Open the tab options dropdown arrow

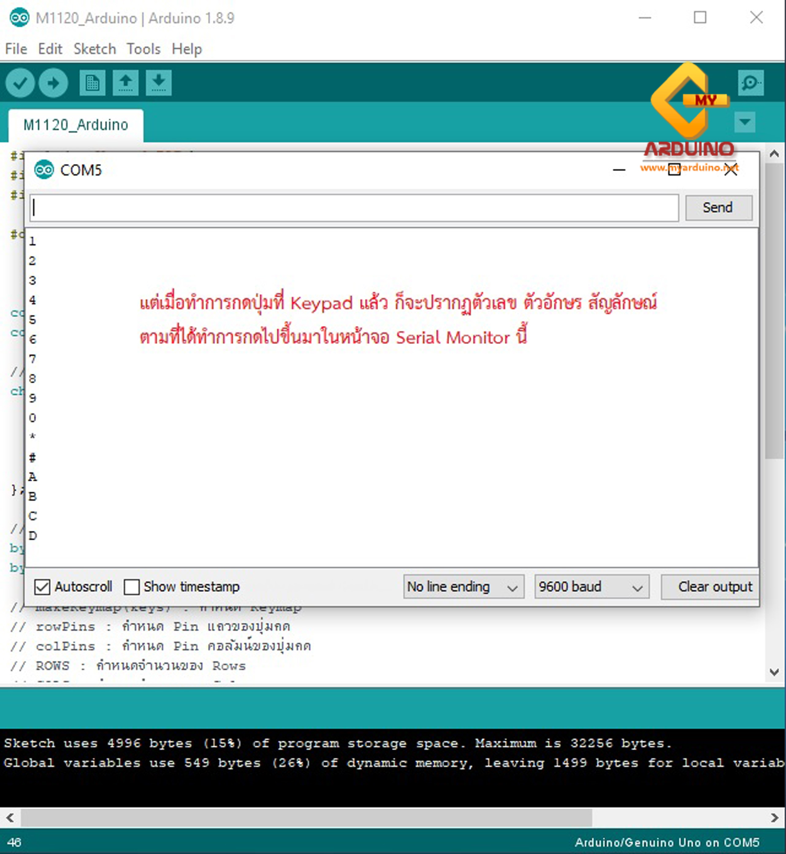pyautogui.click(x=745, y=123)
